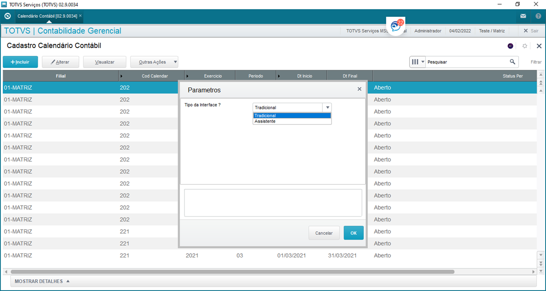Click the page-up double arrow button
Image resolution: width=546 pixels, height=291 pixels.
point(541,83)
